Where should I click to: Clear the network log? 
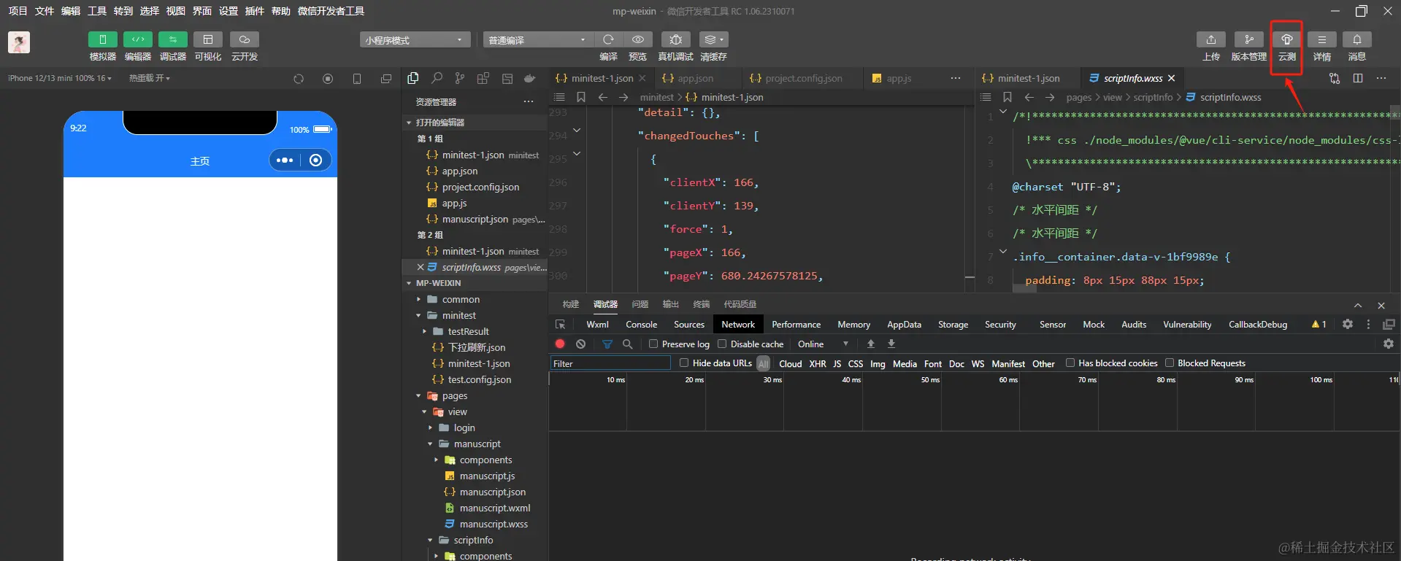(x=580, y=344)
